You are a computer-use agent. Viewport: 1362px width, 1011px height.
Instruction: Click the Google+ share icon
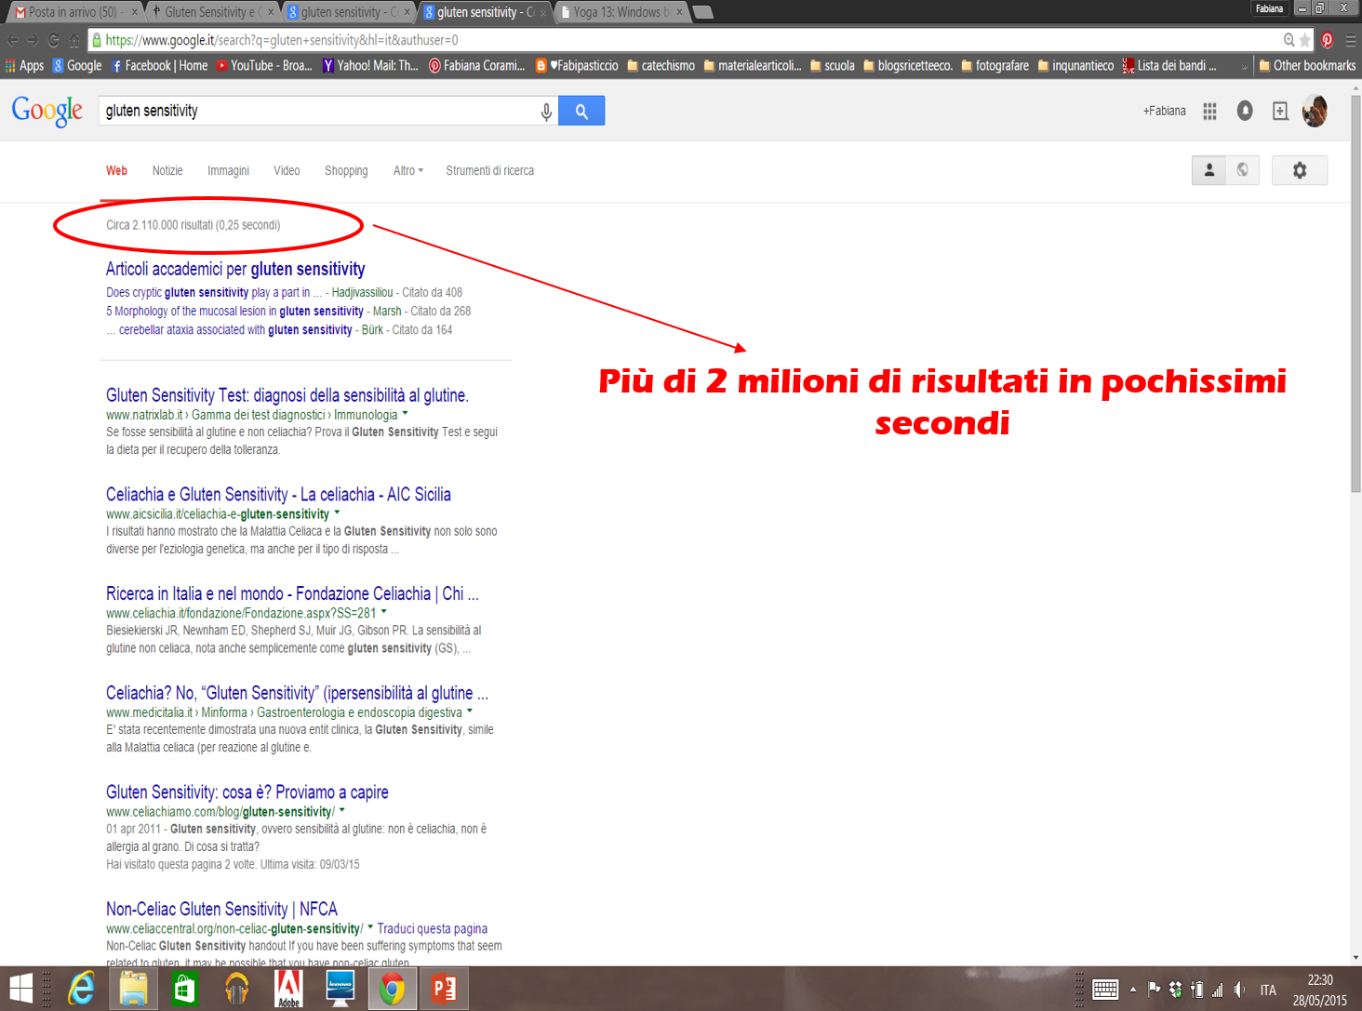click(1280, 111)
